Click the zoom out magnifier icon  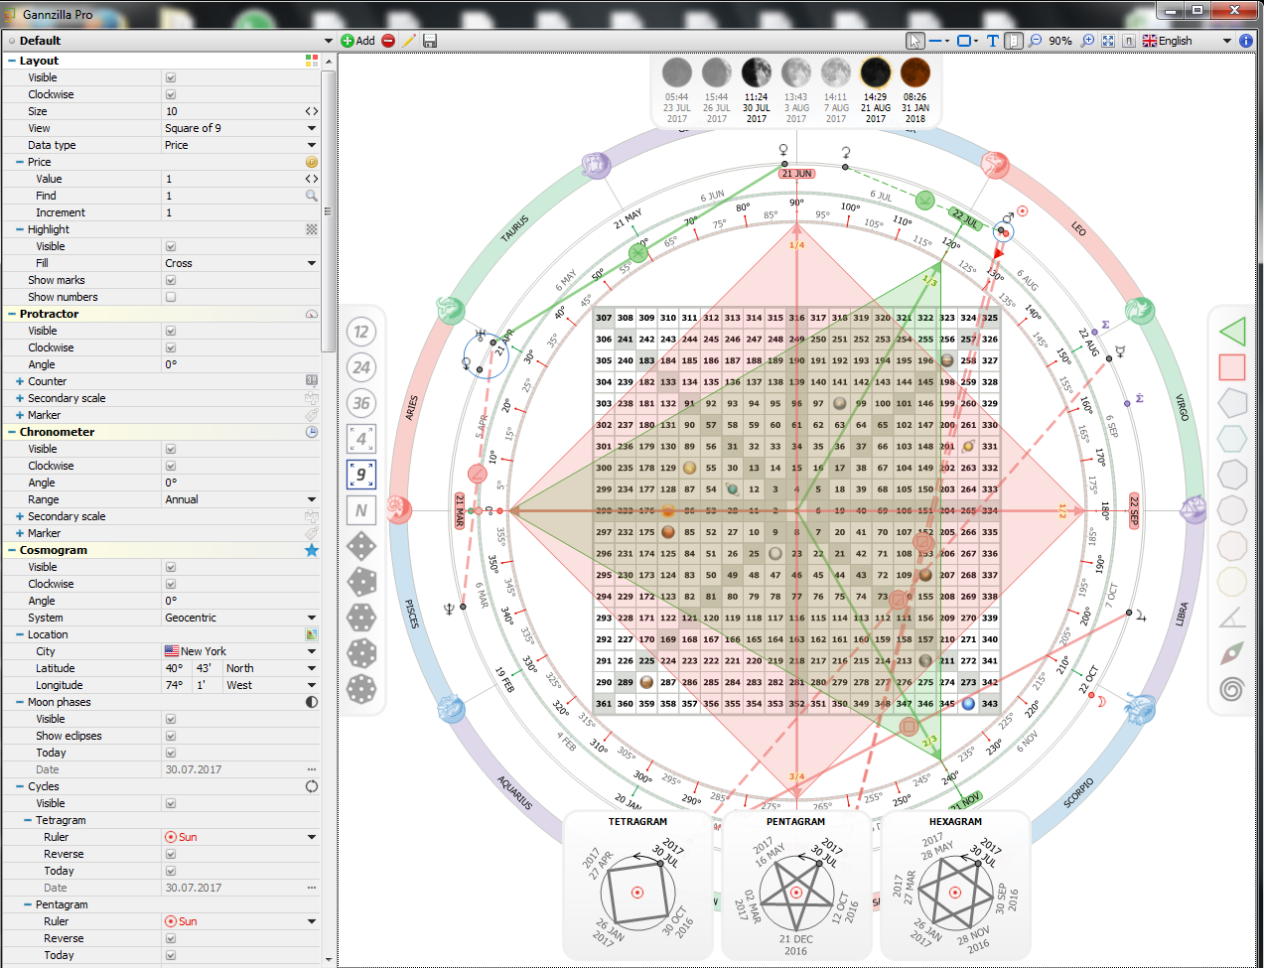pyautogui.click(x=1036, y=41)
